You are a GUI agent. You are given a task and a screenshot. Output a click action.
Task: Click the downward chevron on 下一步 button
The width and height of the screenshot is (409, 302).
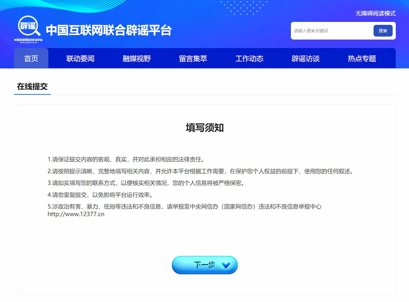(225, 265)
